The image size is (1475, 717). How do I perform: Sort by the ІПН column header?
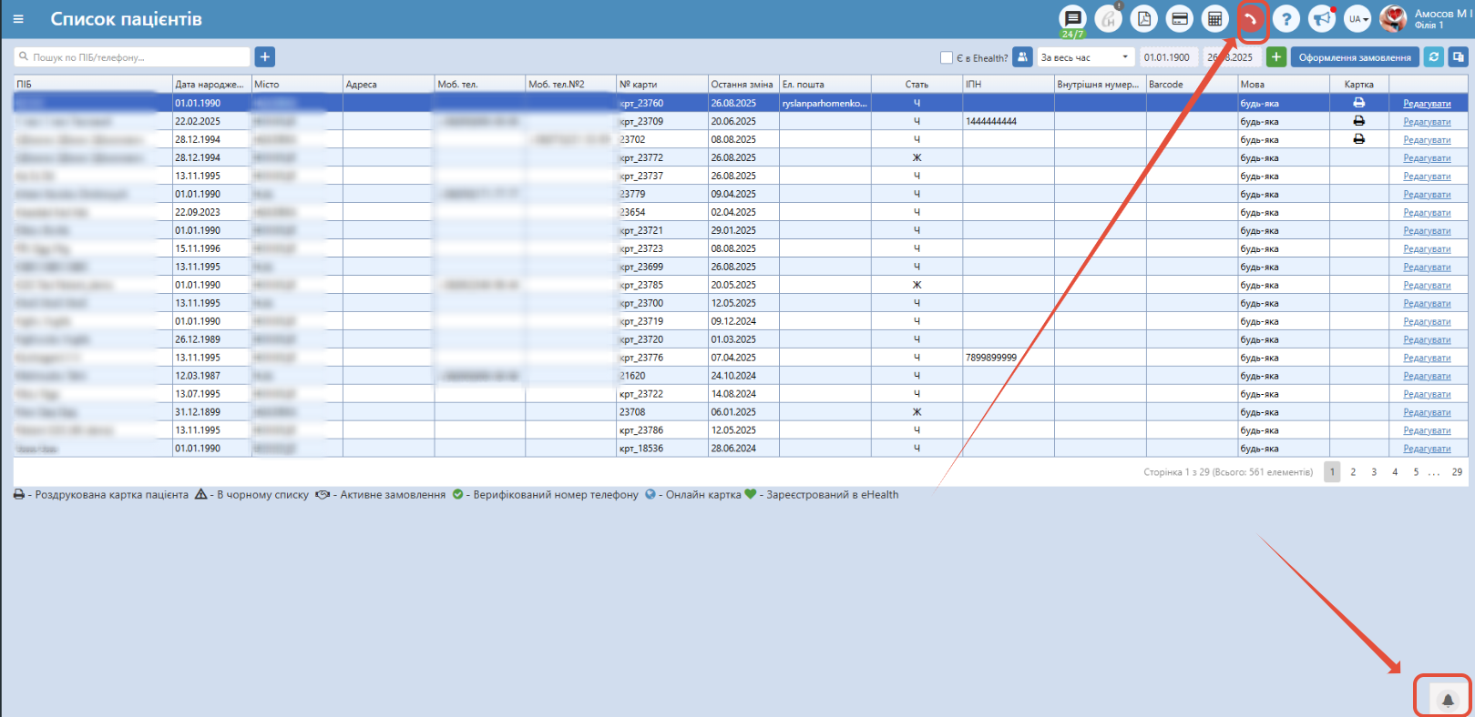(x=1009, y=84)
